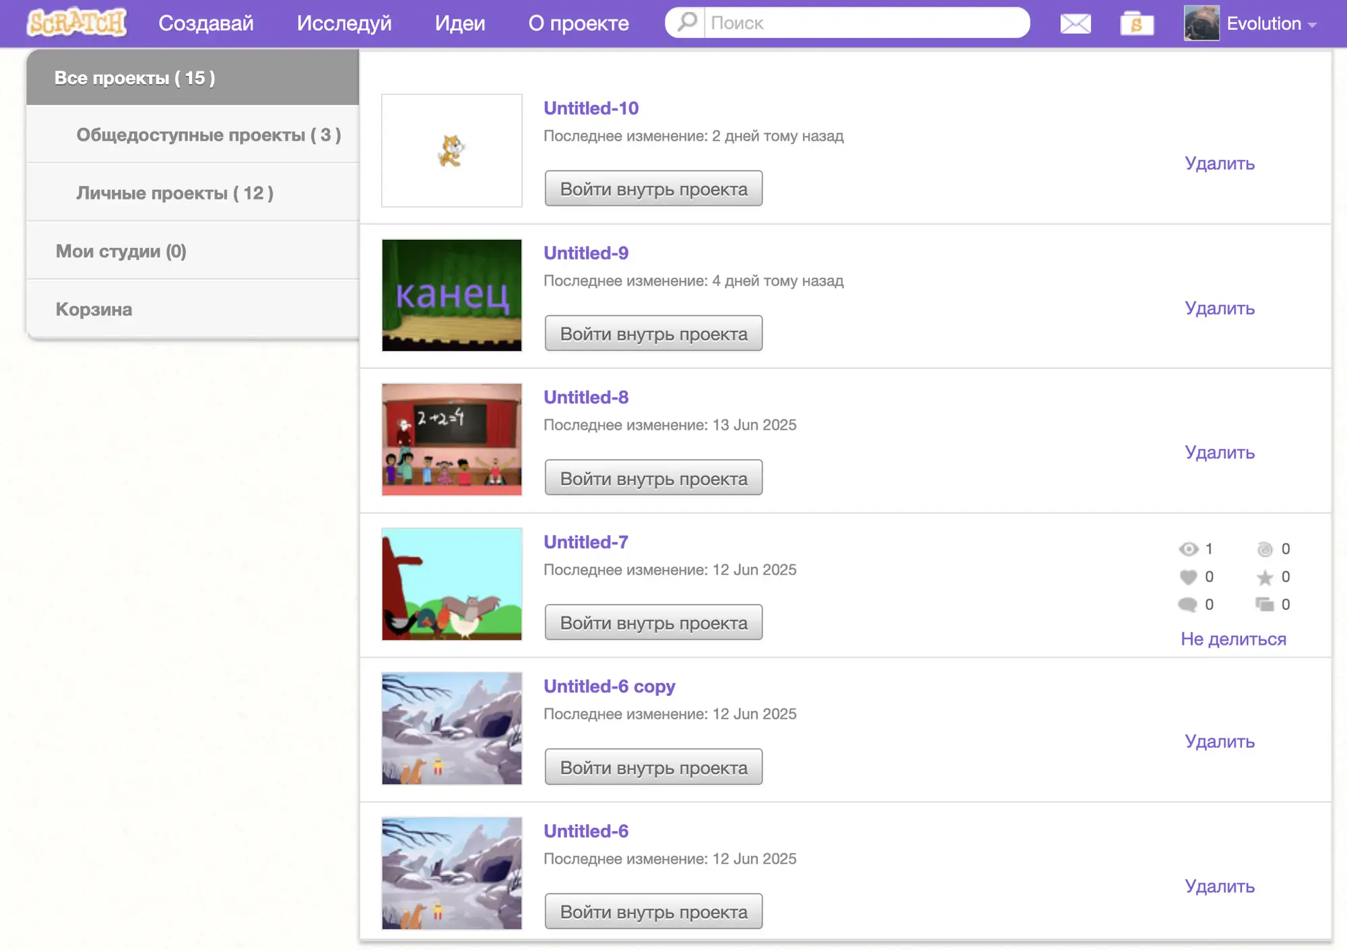Click Войти внутрь проекта for Untitled-7

tap(653, 623)
